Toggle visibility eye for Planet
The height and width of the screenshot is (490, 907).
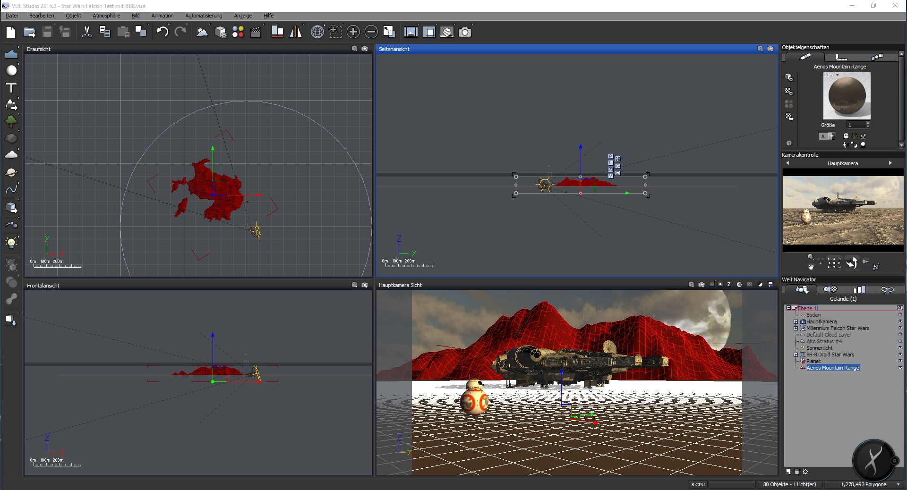(900, 361)
